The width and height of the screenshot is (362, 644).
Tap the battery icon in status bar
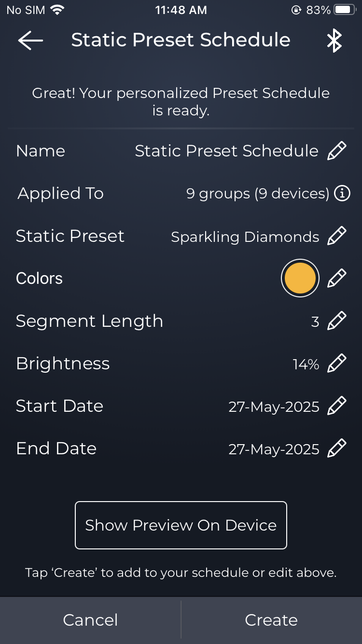click(345, 10)
